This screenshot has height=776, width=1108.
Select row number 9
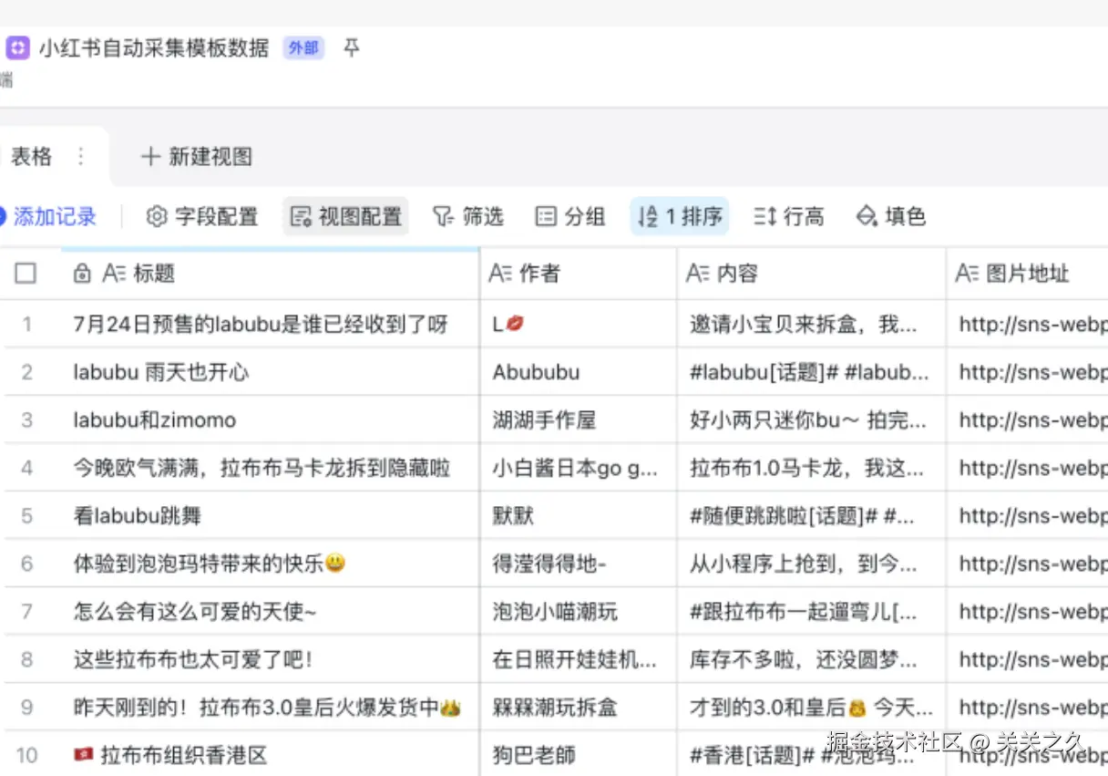(26, 708)
